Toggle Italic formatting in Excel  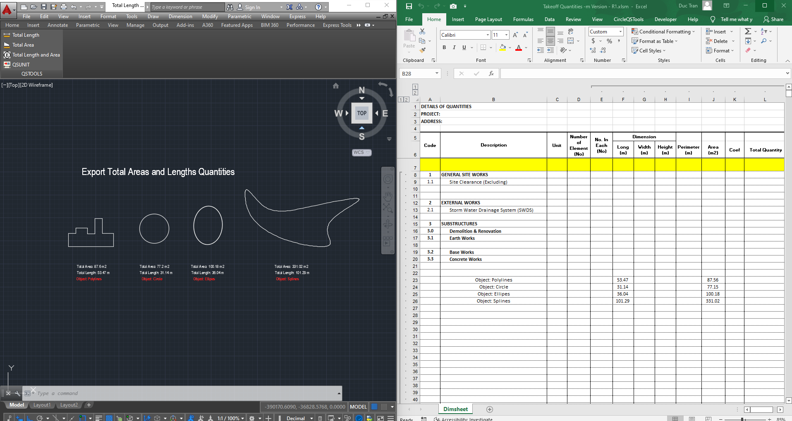click(x=454, y=47)
